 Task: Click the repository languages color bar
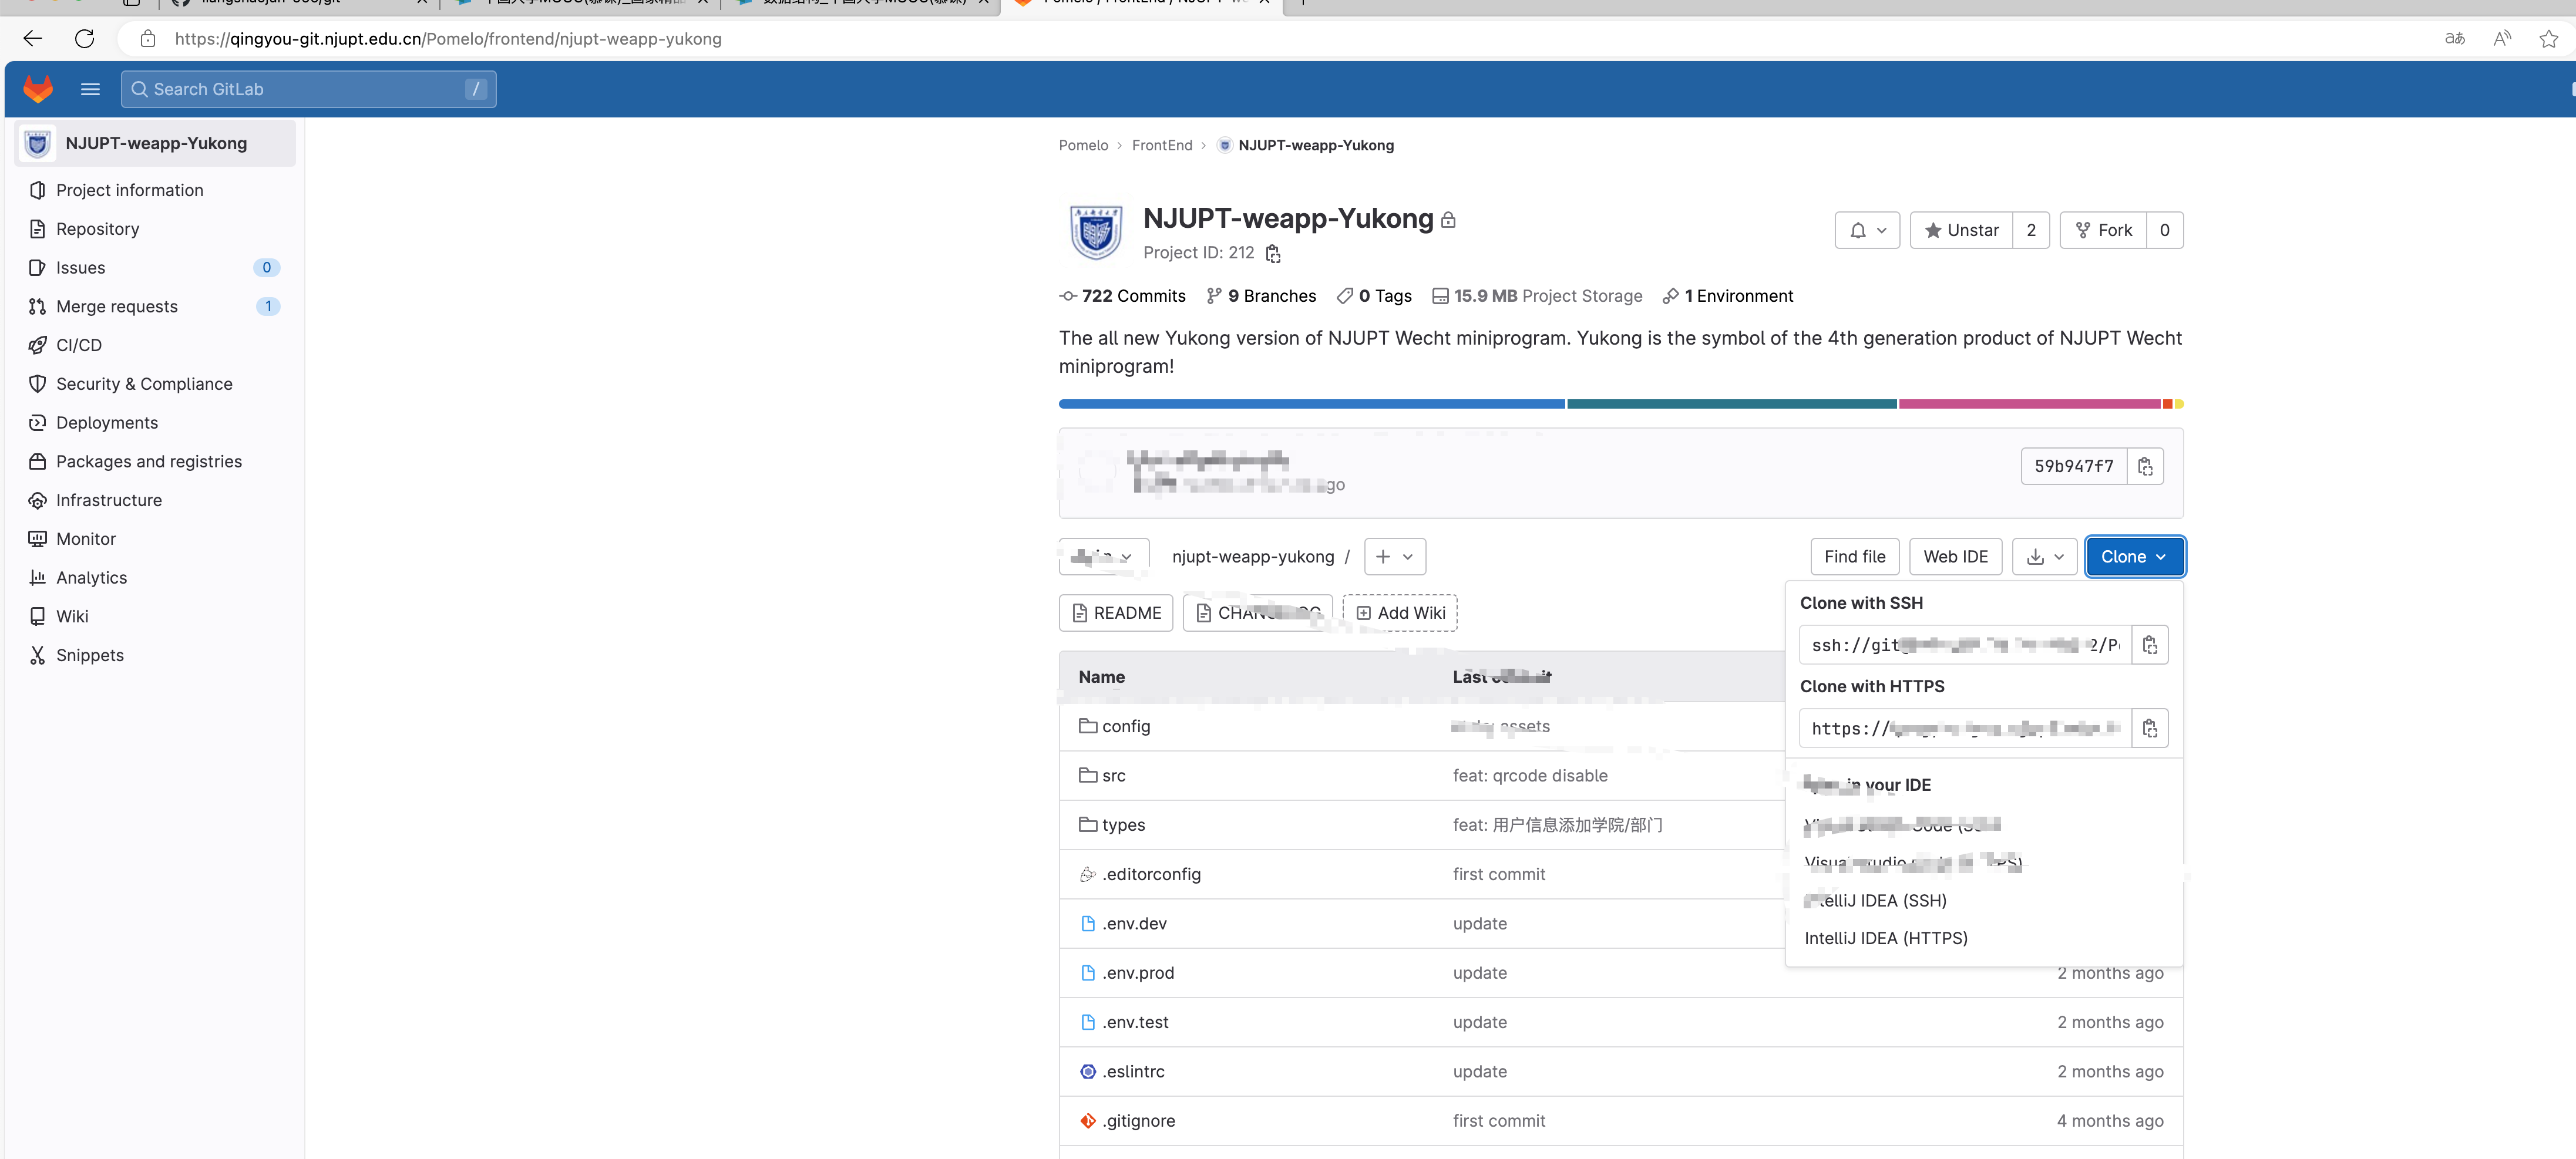1621,404
